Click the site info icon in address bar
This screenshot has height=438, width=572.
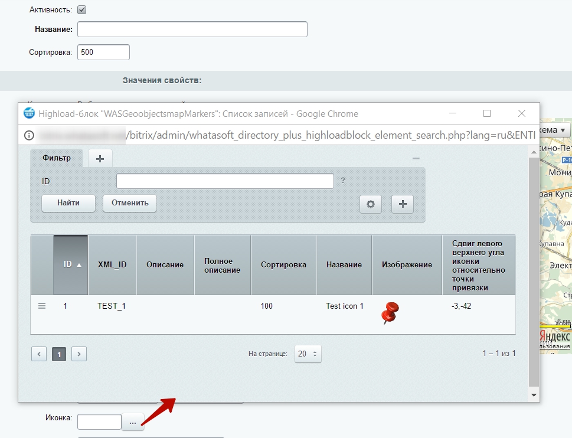pos(28,135)
